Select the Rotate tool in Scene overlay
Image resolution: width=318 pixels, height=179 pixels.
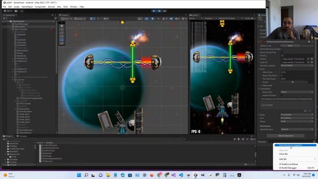point(62,33)
